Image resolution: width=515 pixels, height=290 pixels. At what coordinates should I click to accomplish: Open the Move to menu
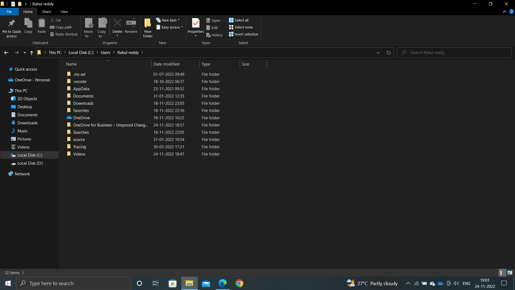tap(88, 28)
